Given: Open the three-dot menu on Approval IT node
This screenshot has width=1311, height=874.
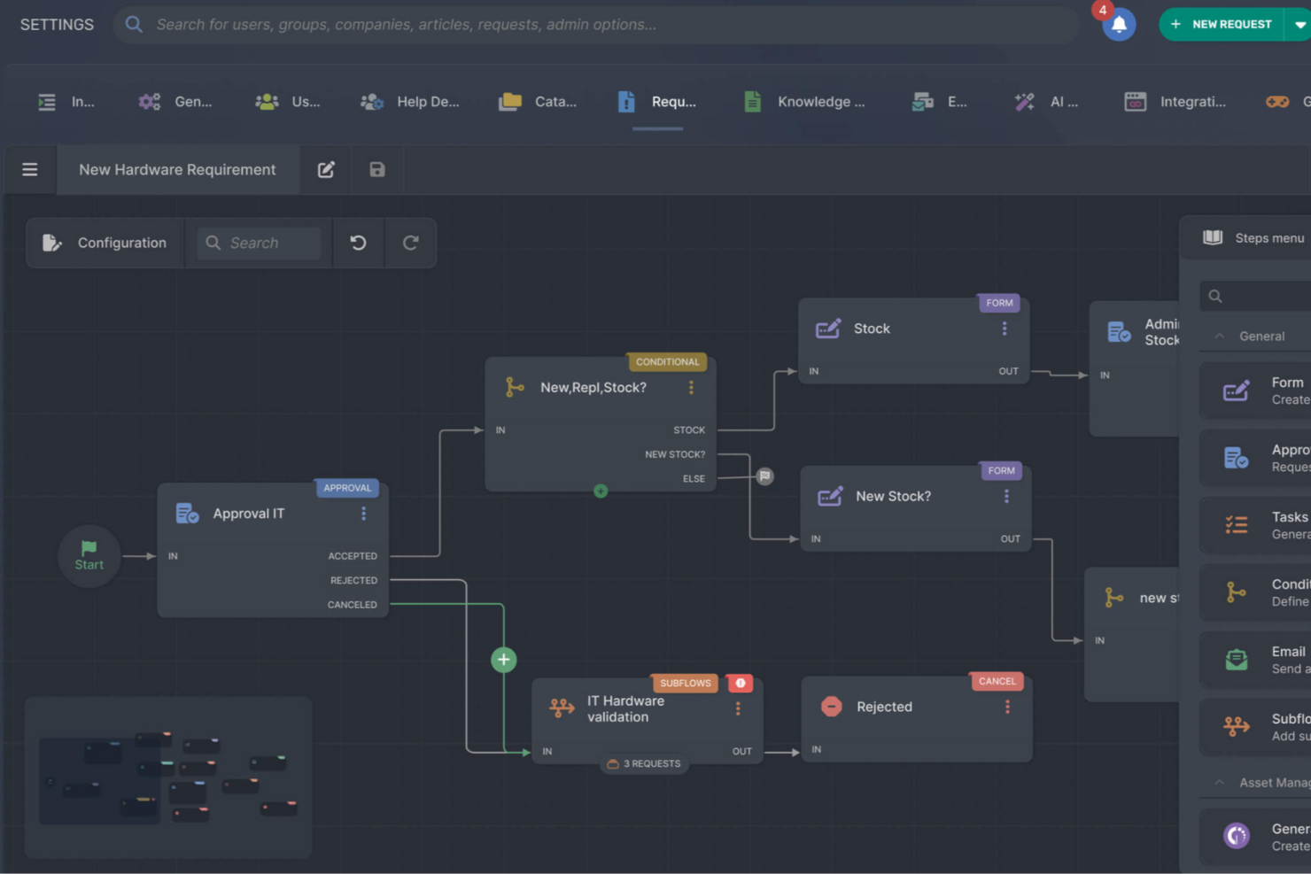Looking at the screenshot, I should 363,513.
